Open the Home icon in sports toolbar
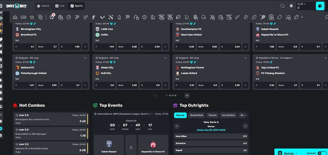The width and height of the screenshot is (328, 155). pos(15,17)
